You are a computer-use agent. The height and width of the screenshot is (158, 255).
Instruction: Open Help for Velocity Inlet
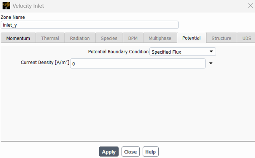[x=150, y=152]
